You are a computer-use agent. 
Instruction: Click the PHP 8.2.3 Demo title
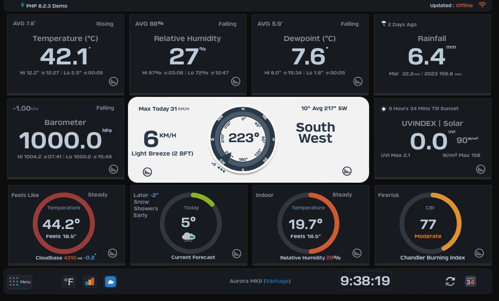(x=47, y=6)
